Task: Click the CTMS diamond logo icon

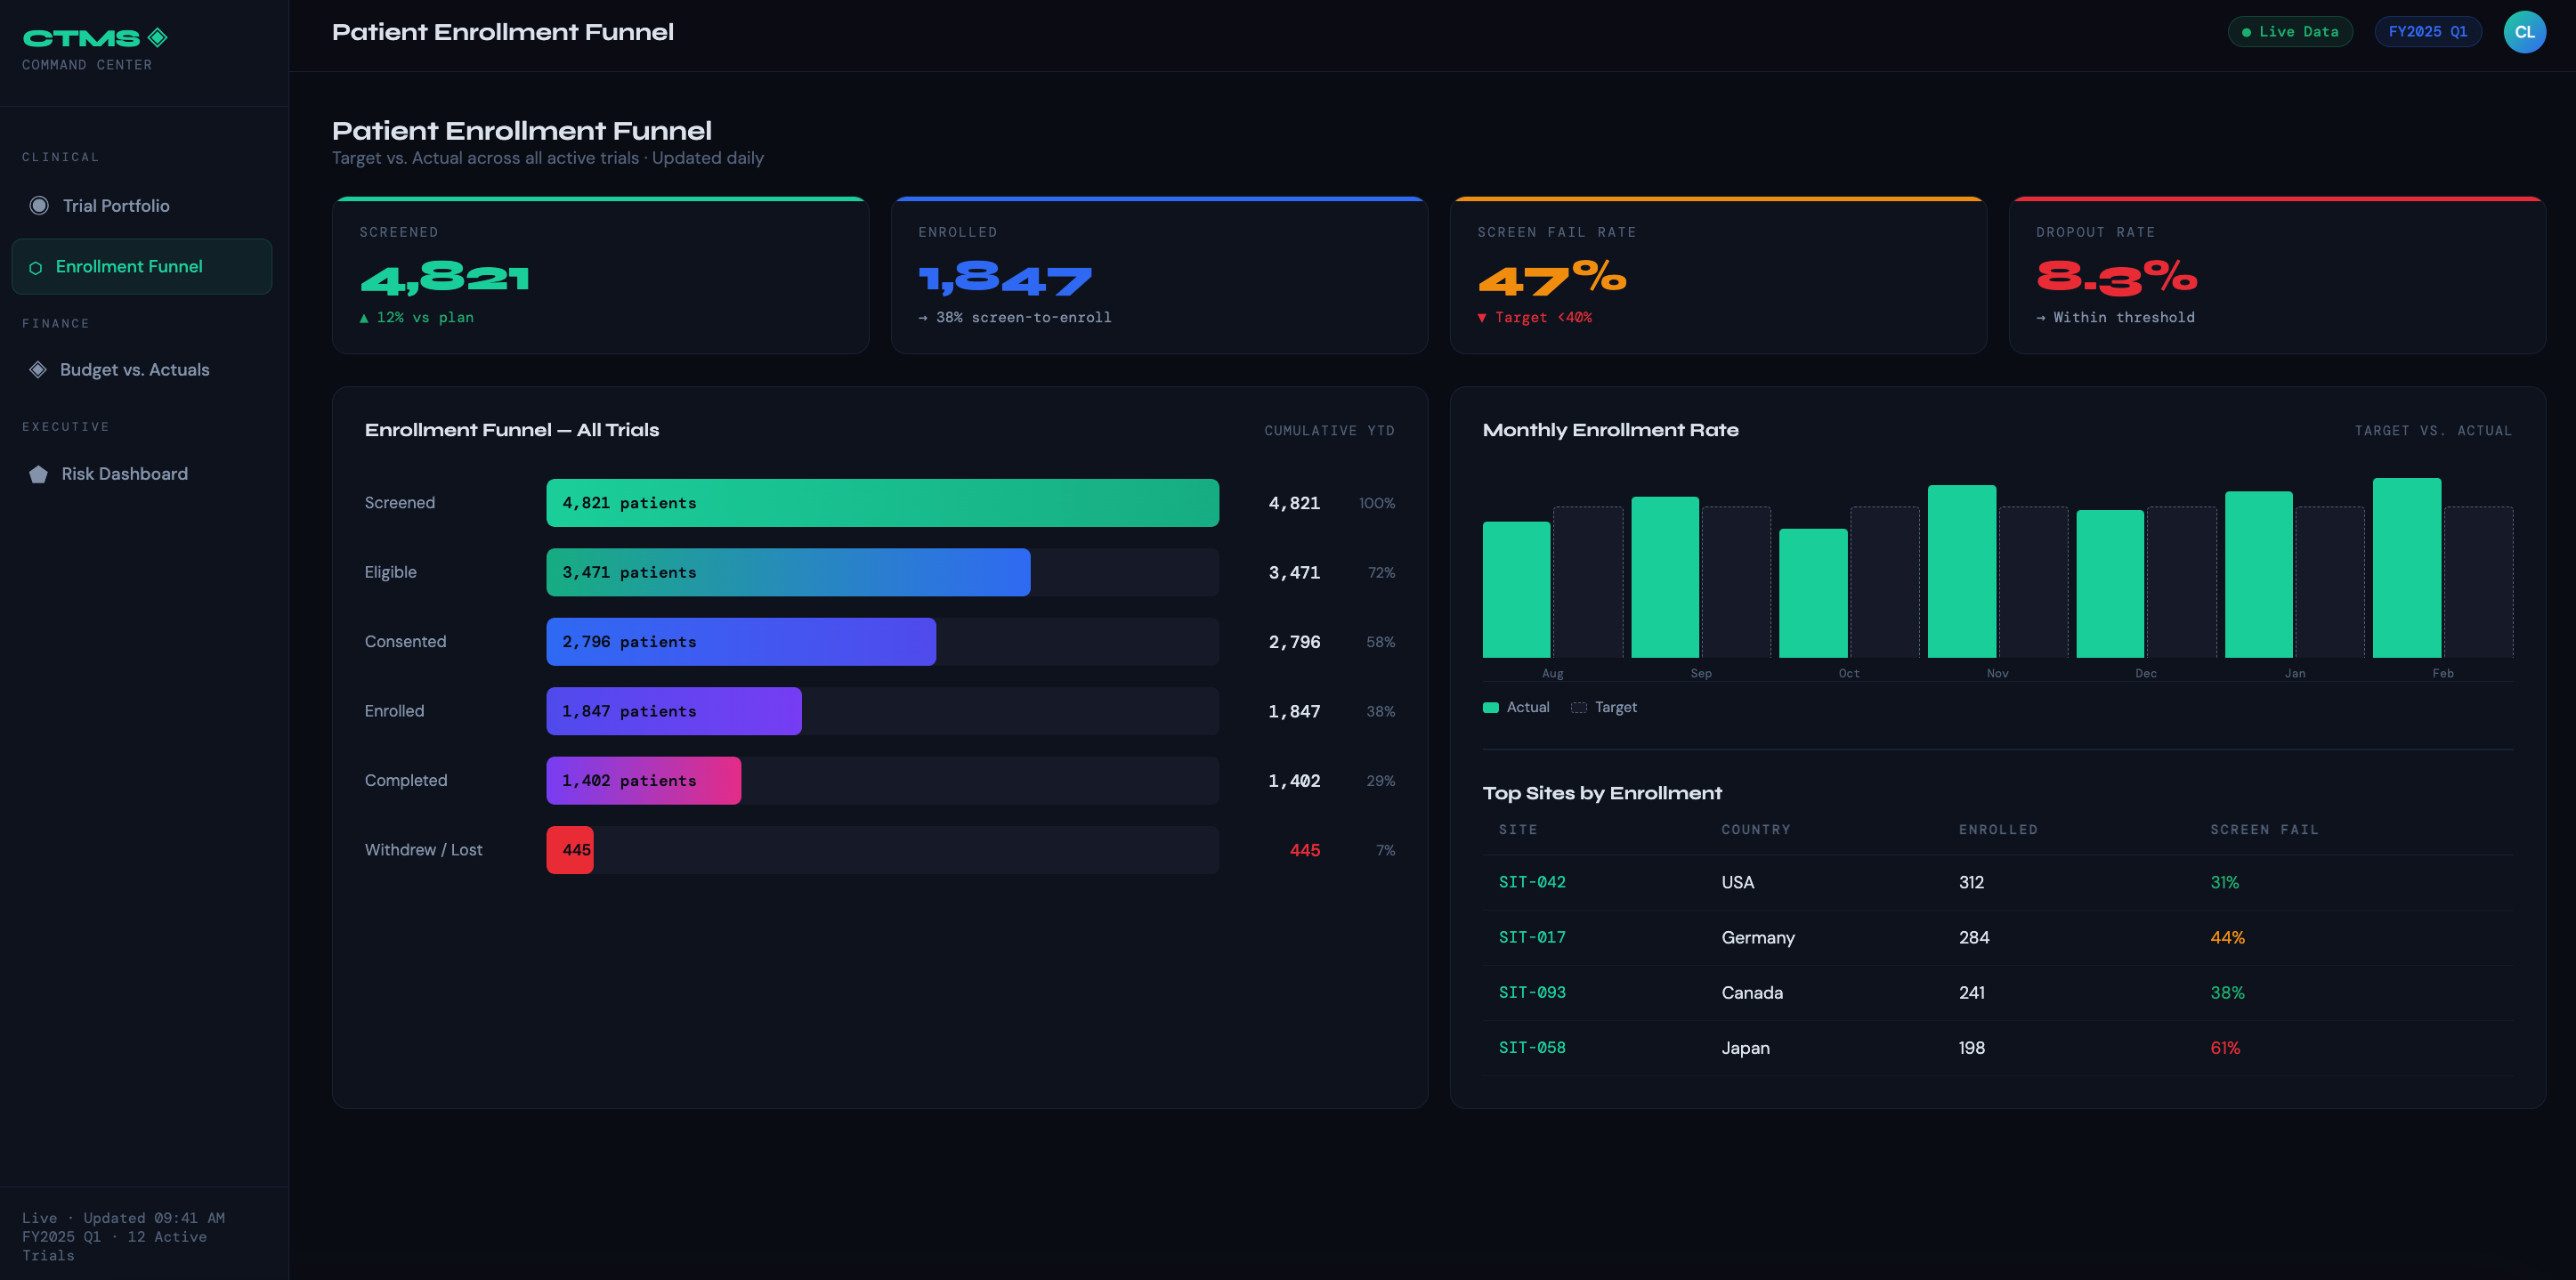Action: 157,37
